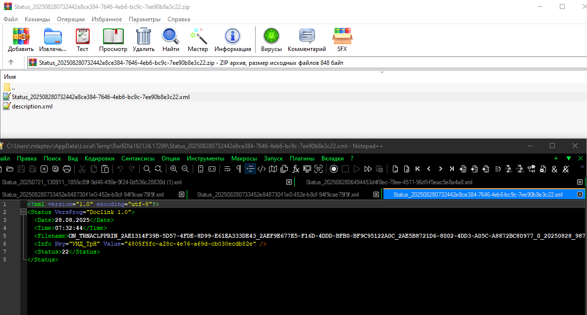
Task: Open Справка menu in WinRAR
Action: click(178, 19)
